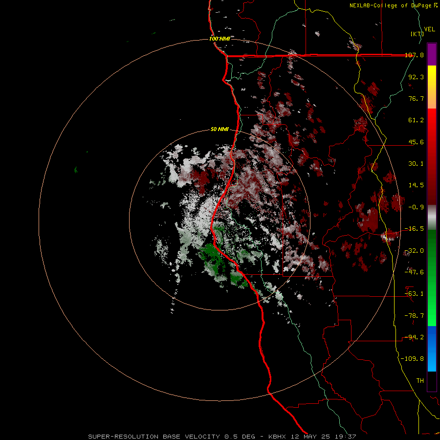The height and width of the screenshot is (440, 440).
Task: Click the -109.8 legend value
Action: point(412,359)
